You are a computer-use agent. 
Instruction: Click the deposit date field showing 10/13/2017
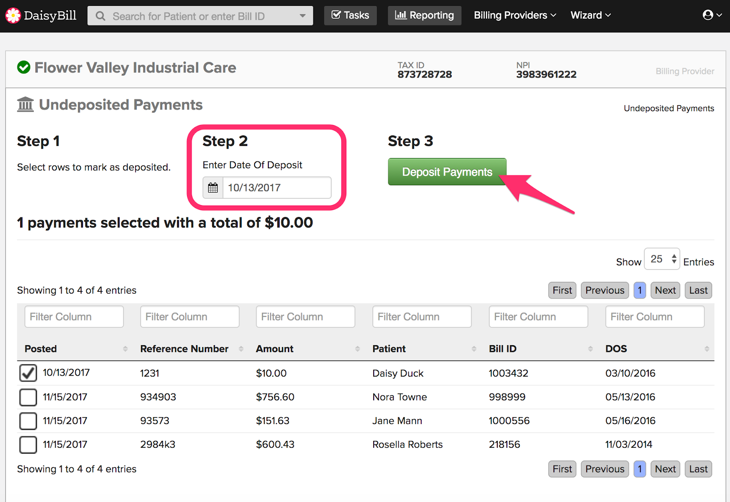(x=277, y=187)
